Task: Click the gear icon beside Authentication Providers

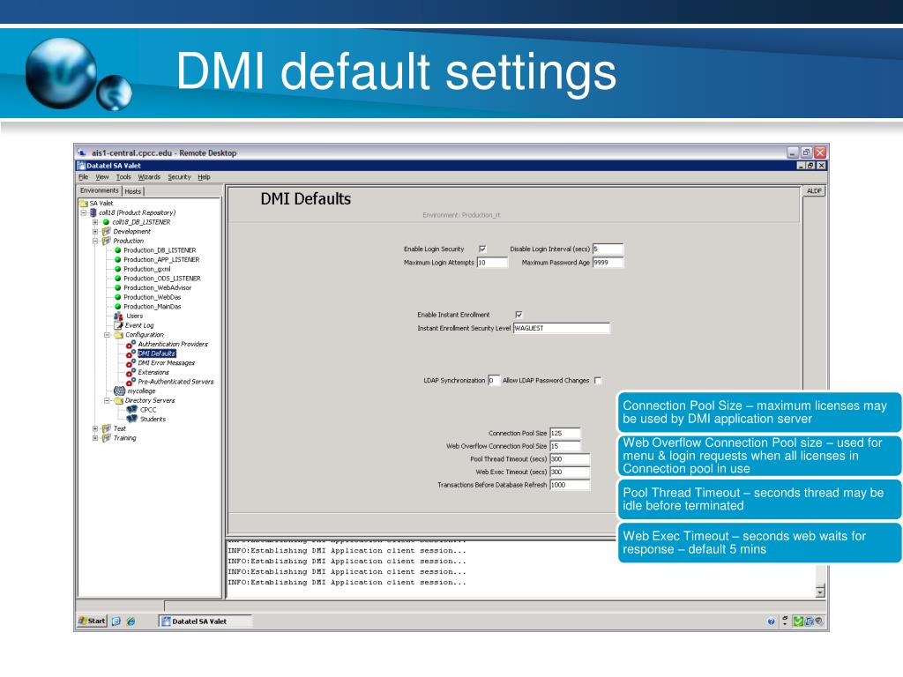Action: [x=131, y=345]
